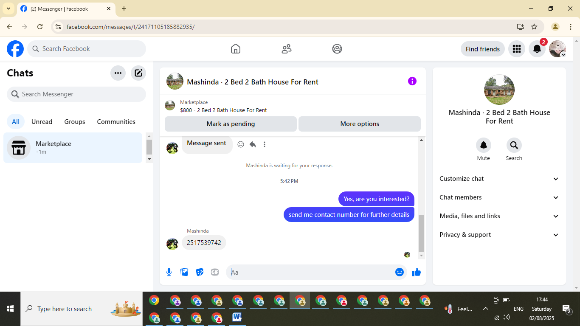
Task: Expand Chat members section
Action: [499, 197]
